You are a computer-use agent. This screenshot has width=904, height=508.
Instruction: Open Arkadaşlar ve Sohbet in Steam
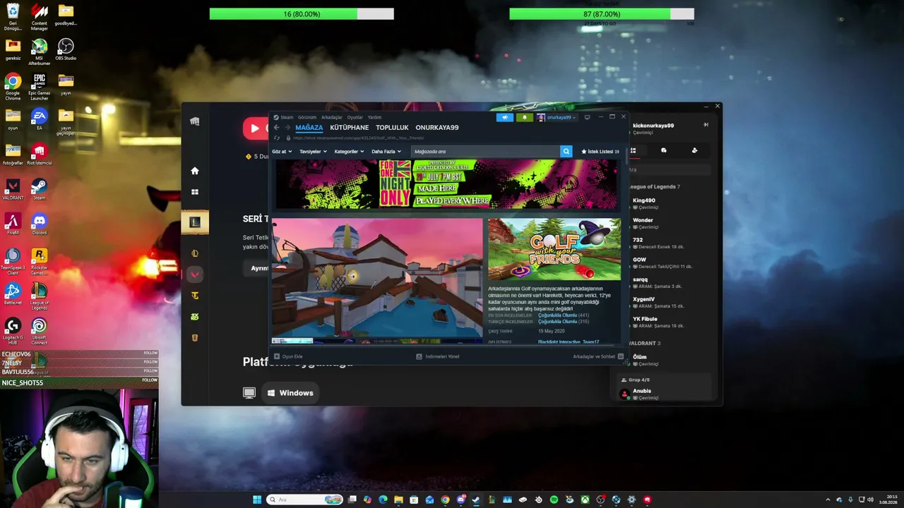(x=598, y=356)
